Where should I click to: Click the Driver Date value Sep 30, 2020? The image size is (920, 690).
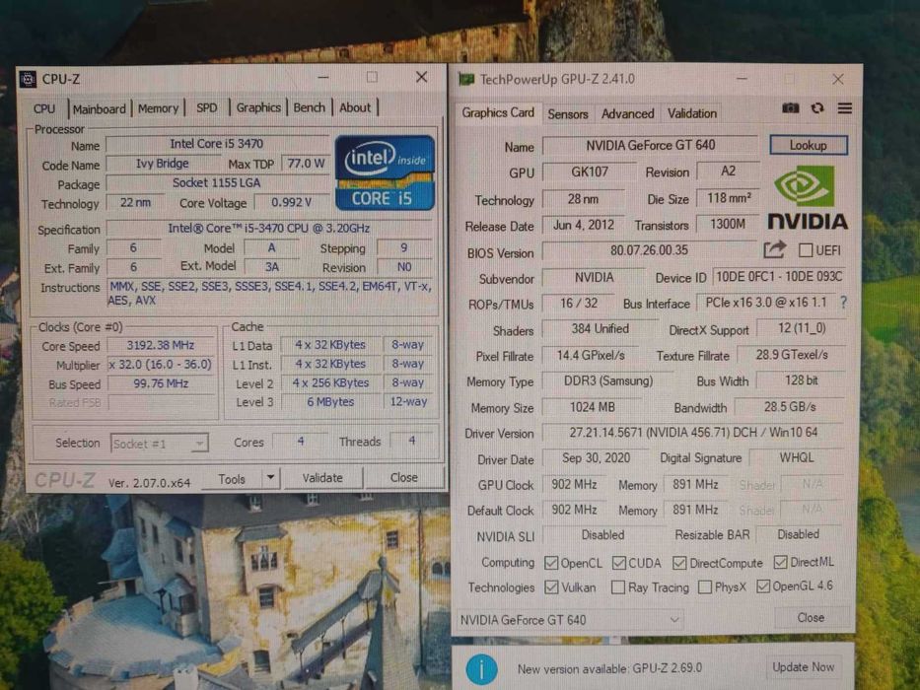596,458
